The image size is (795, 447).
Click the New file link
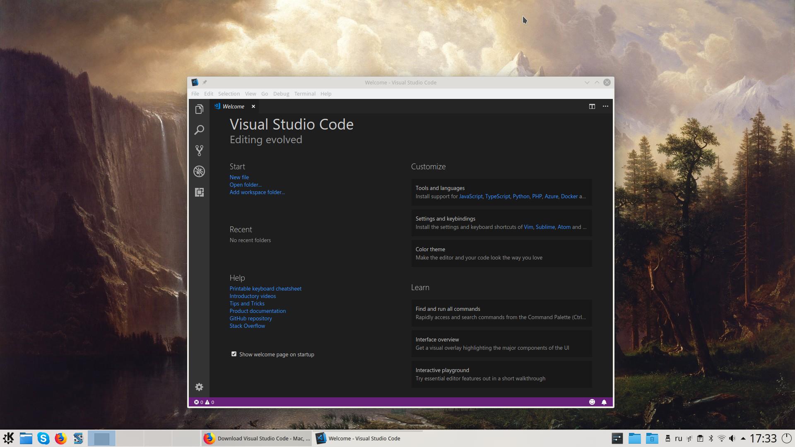(x=239, y=177)
